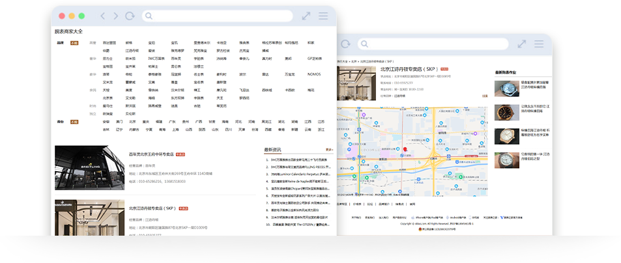This screenshot has width=621, height=263.
Task: Filter by 天梭 brand
Action: 106,90
